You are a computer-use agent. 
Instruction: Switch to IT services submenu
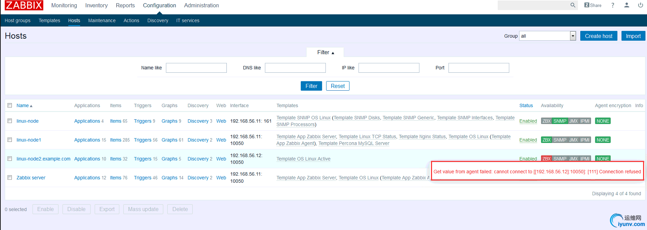[x=188, y=20]
